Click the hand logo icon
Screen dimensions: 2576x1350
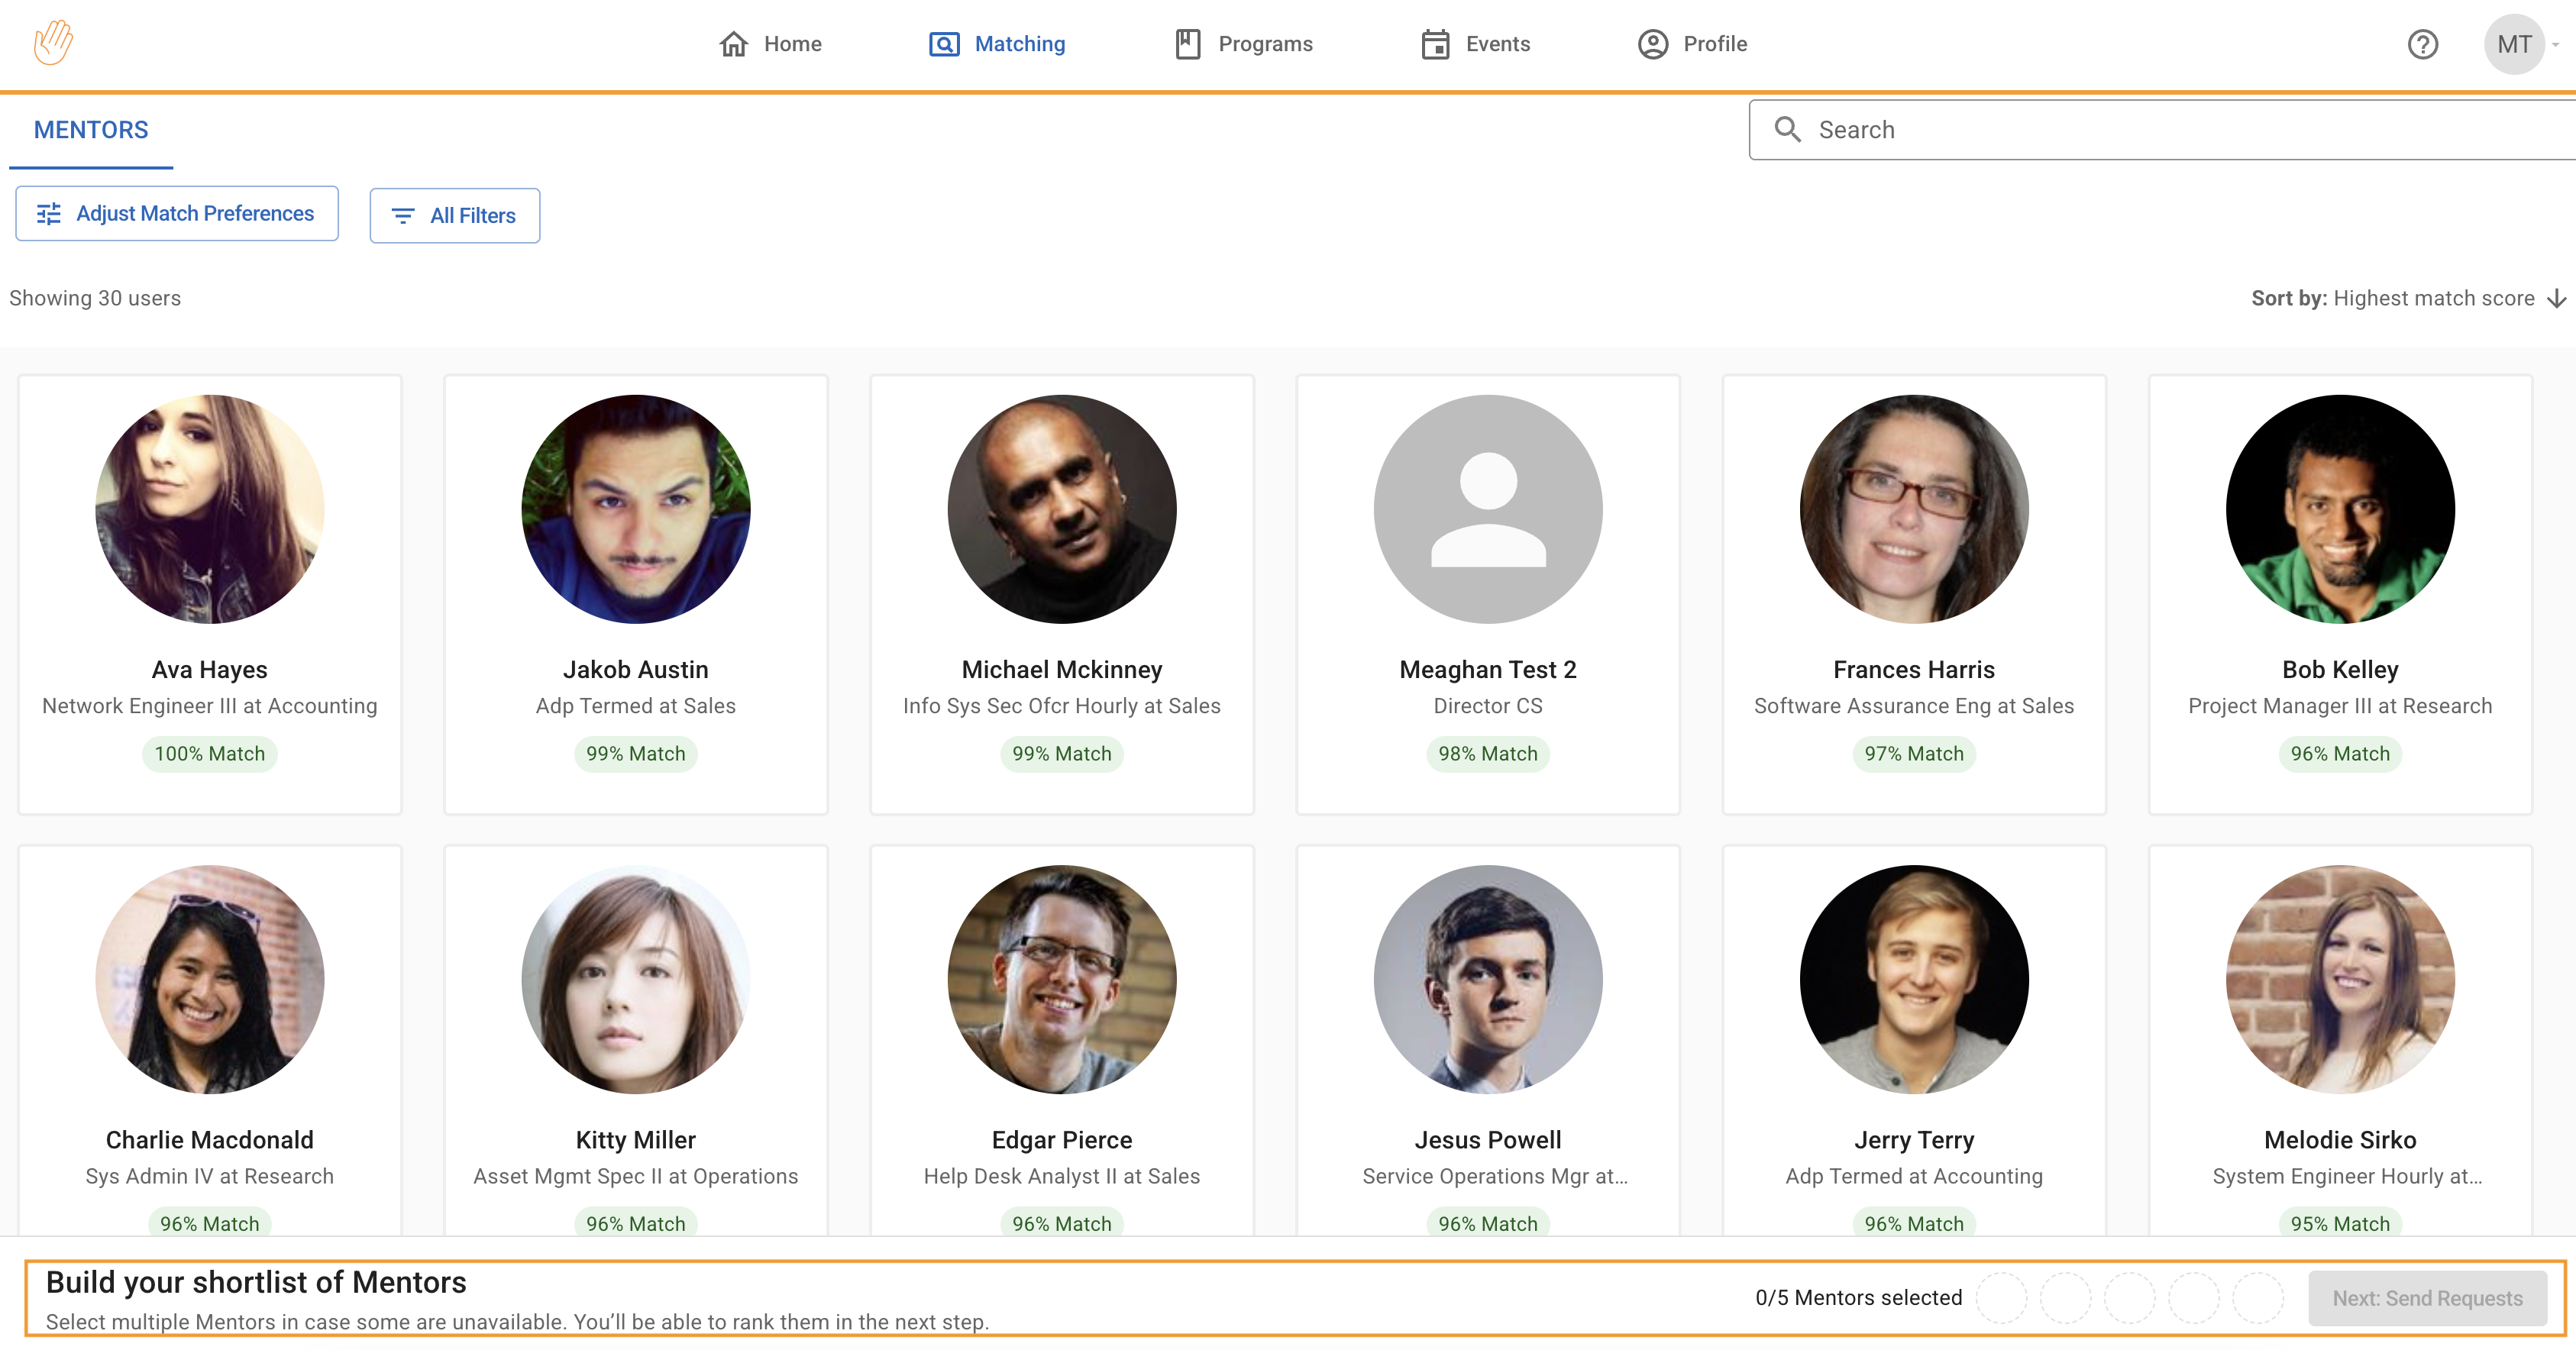coord(53,43)
